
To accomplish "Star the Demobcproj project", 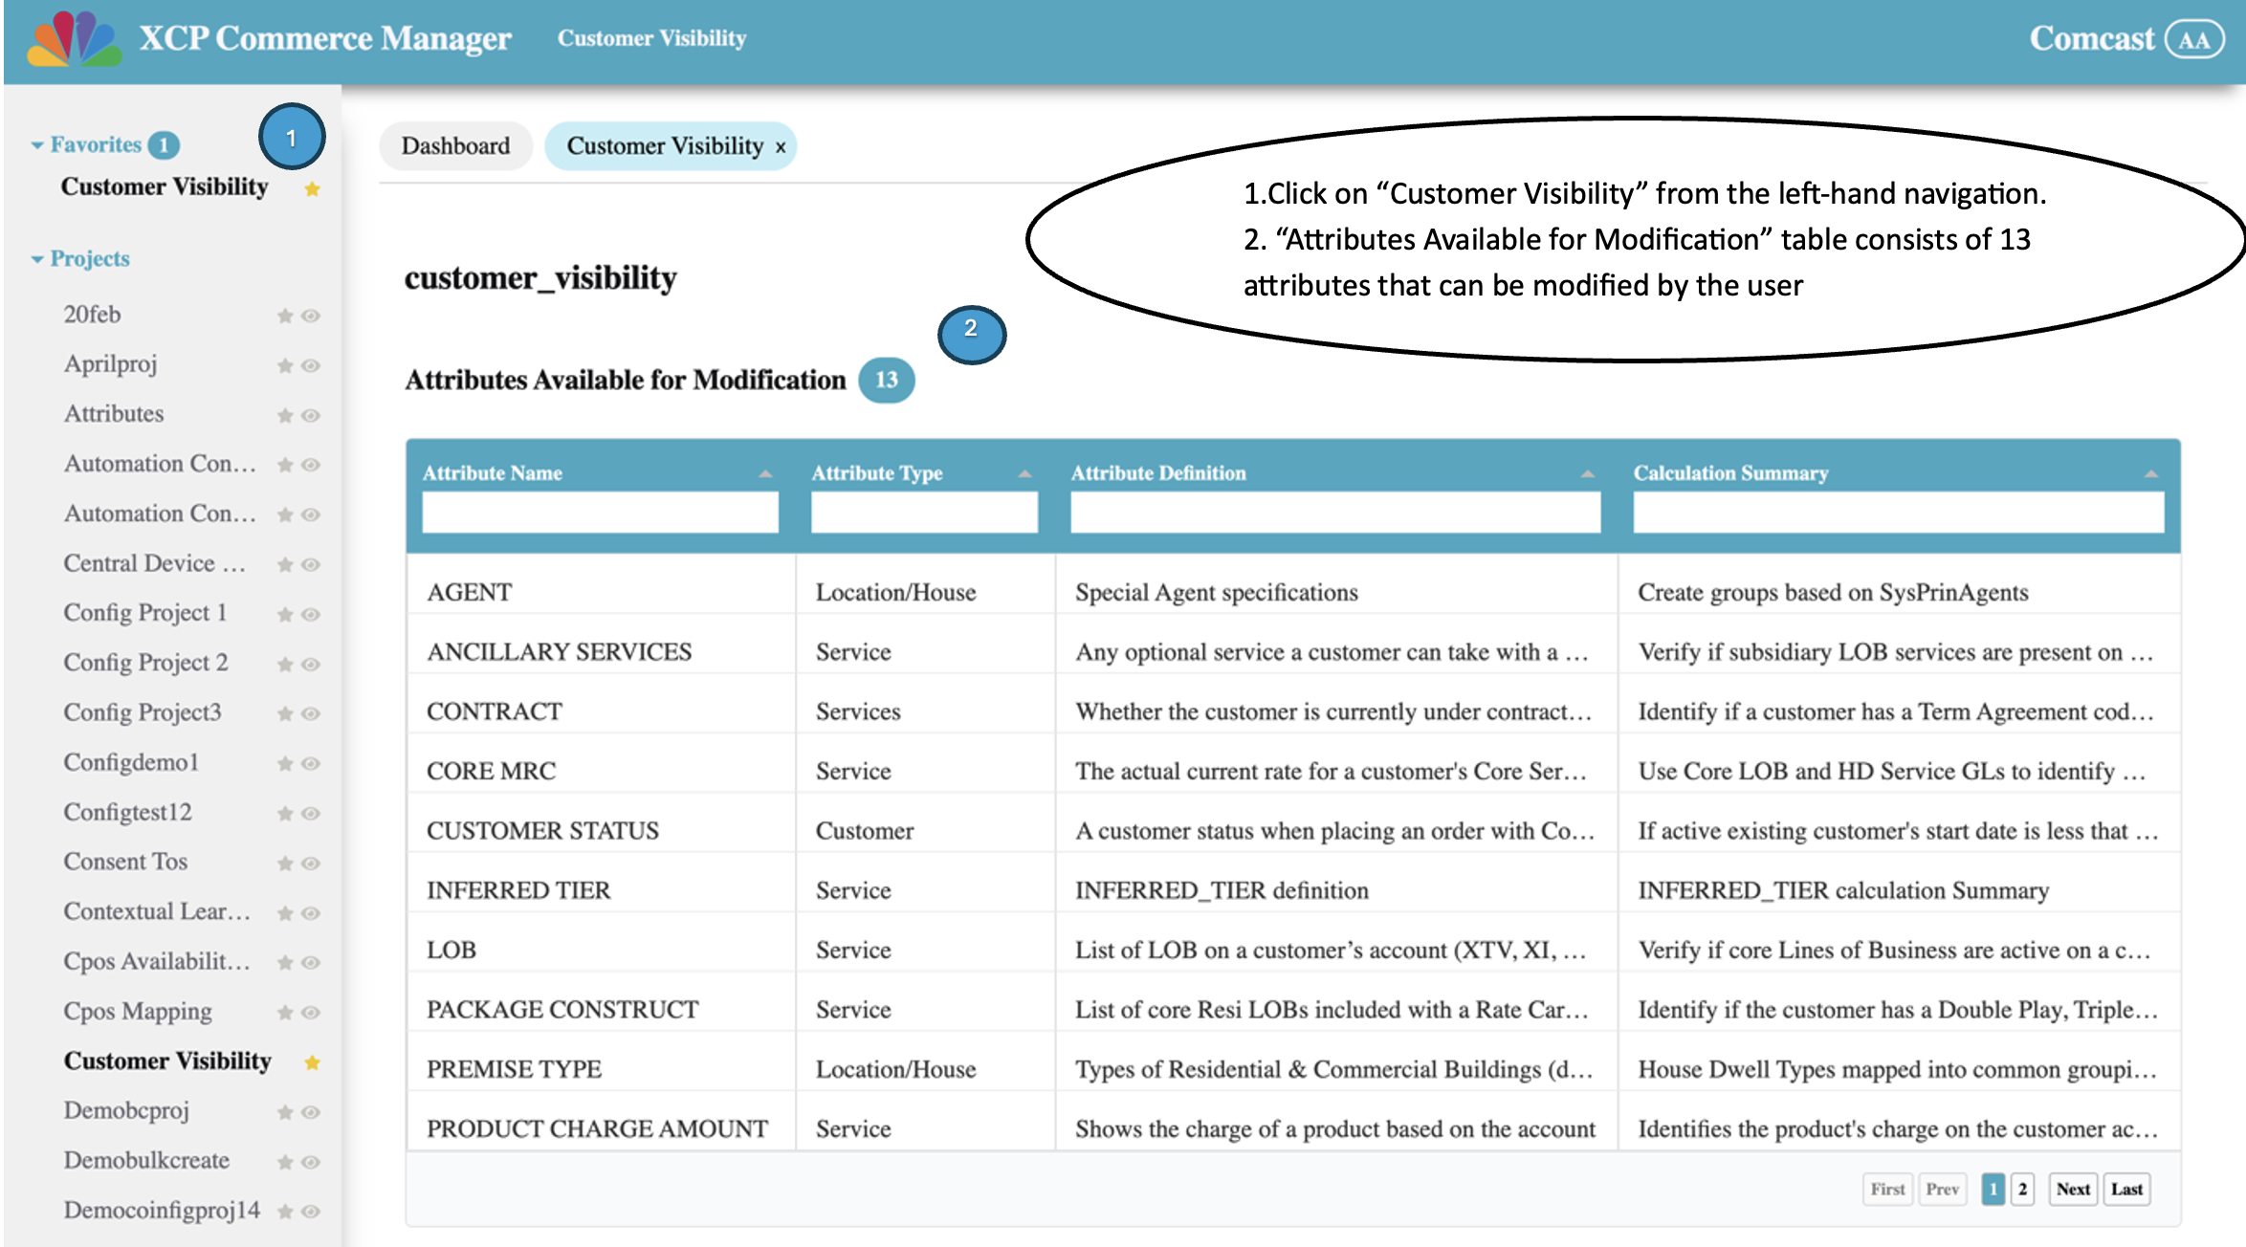I will pos(284,1112).
